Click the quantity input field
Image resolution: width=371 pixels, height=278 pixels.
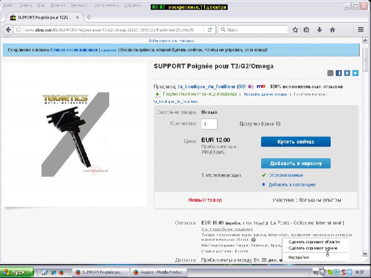click(x=209, y=124)
